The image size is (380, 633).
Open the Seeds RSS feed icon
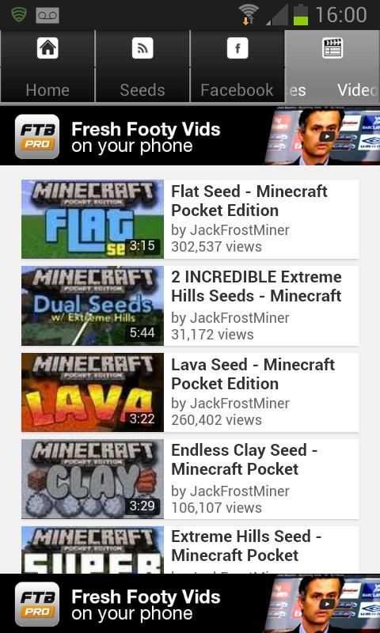click(142, 48)
